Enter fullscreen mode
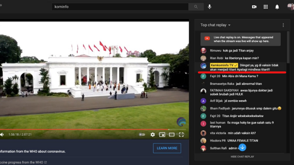Viewport: 294px width, 165px height. tap(181, 135)
